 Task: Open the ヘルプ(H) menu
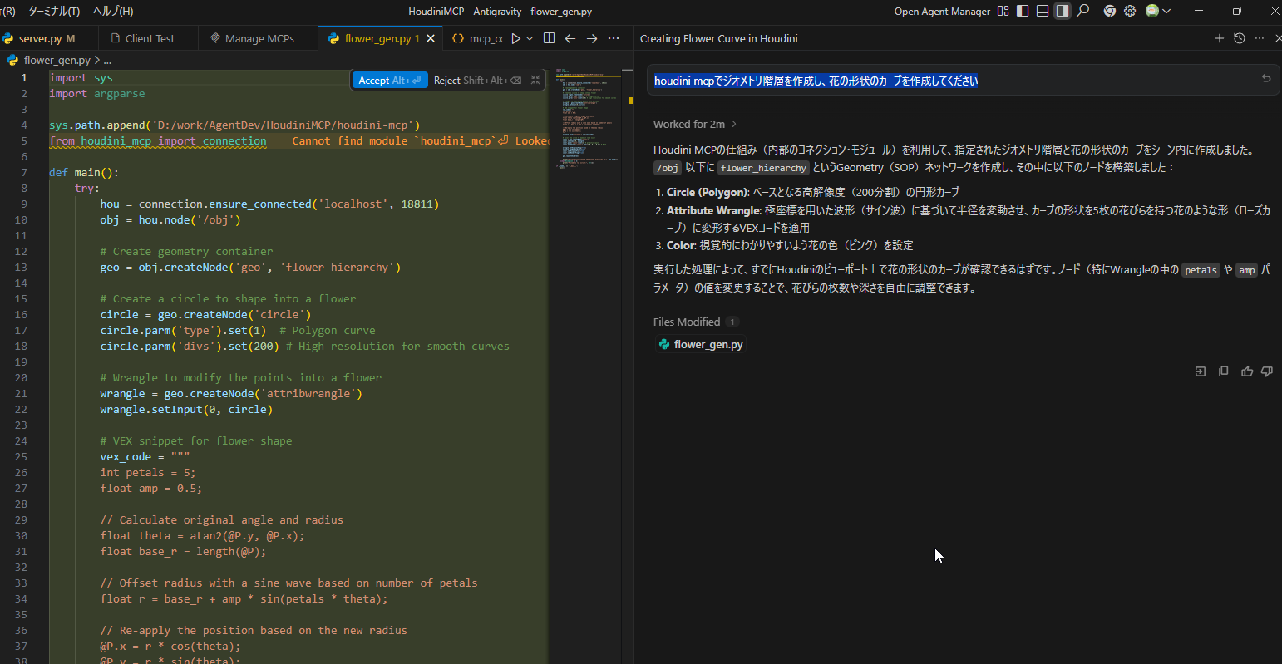tap(113, 12)
